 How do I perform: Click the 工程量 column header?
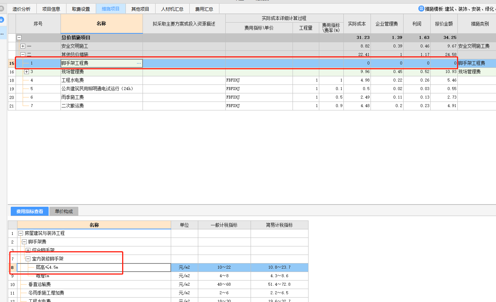[306, 28]
